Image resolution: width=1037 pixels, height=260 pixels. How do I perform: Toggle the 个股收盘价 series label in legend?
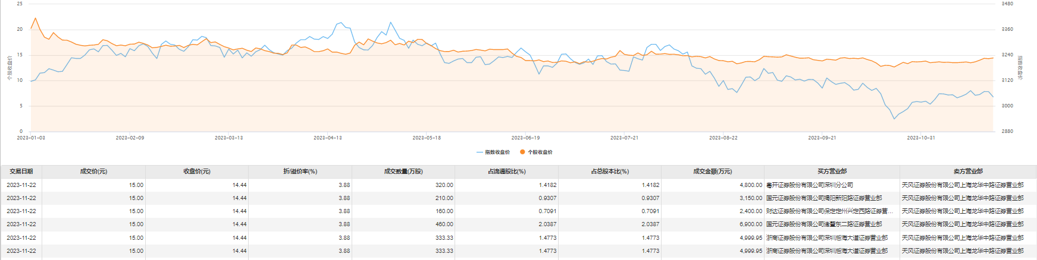(540, 153)
